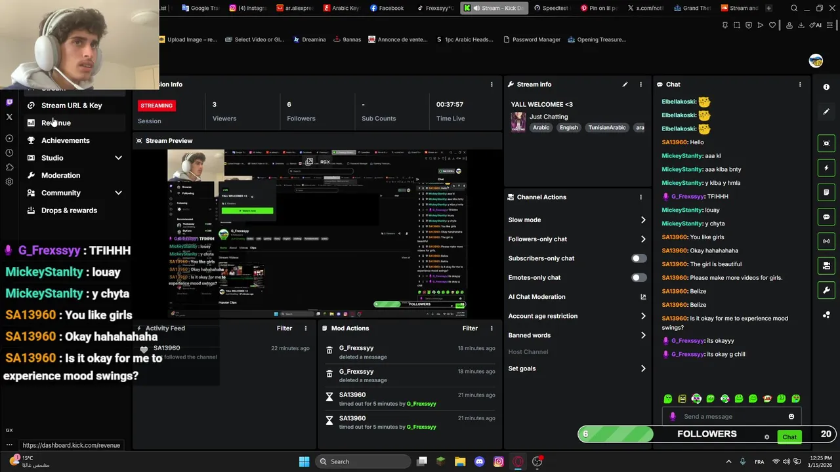The image size is (840, 472).
Task: Open Stream info three-dot menu
Action: (641, 85)
